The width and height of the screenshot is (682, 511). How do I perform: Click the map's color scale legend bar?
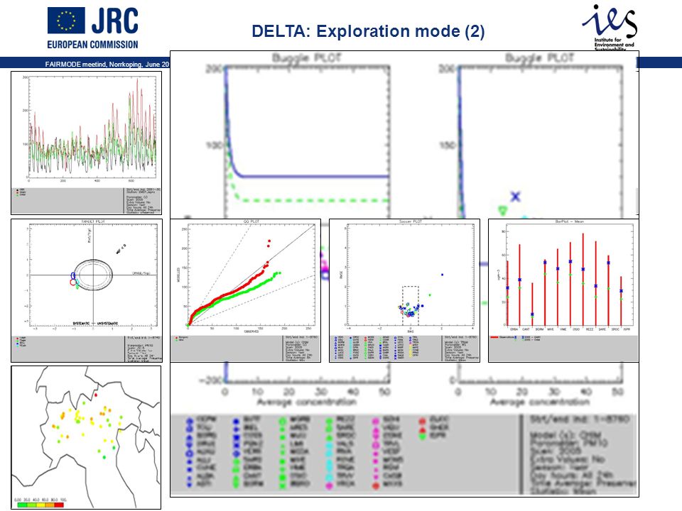pos(40,505)
